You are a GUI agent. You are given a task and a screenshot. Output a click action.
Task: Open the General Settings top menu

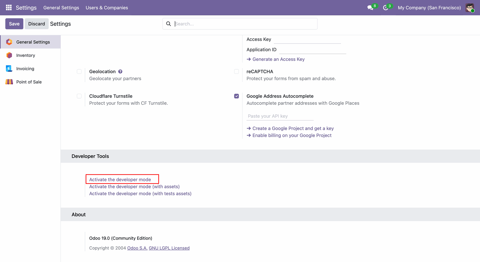(61, 8)
